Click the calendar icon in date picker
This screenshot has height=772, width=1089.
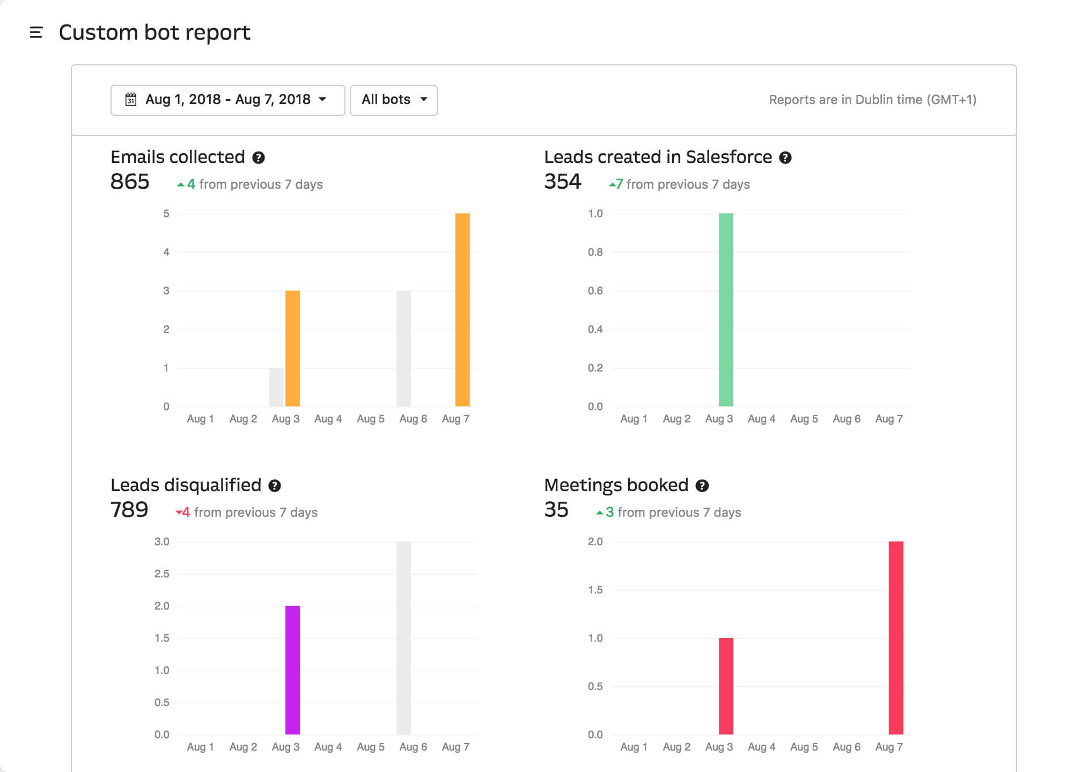(x=130, y=100)
